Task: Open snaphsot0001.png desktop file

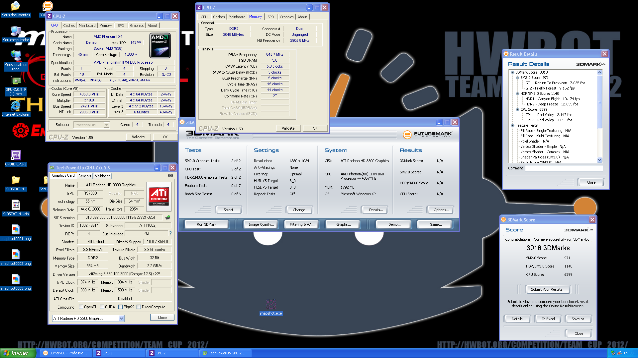Action: click(x=16, y=233)
